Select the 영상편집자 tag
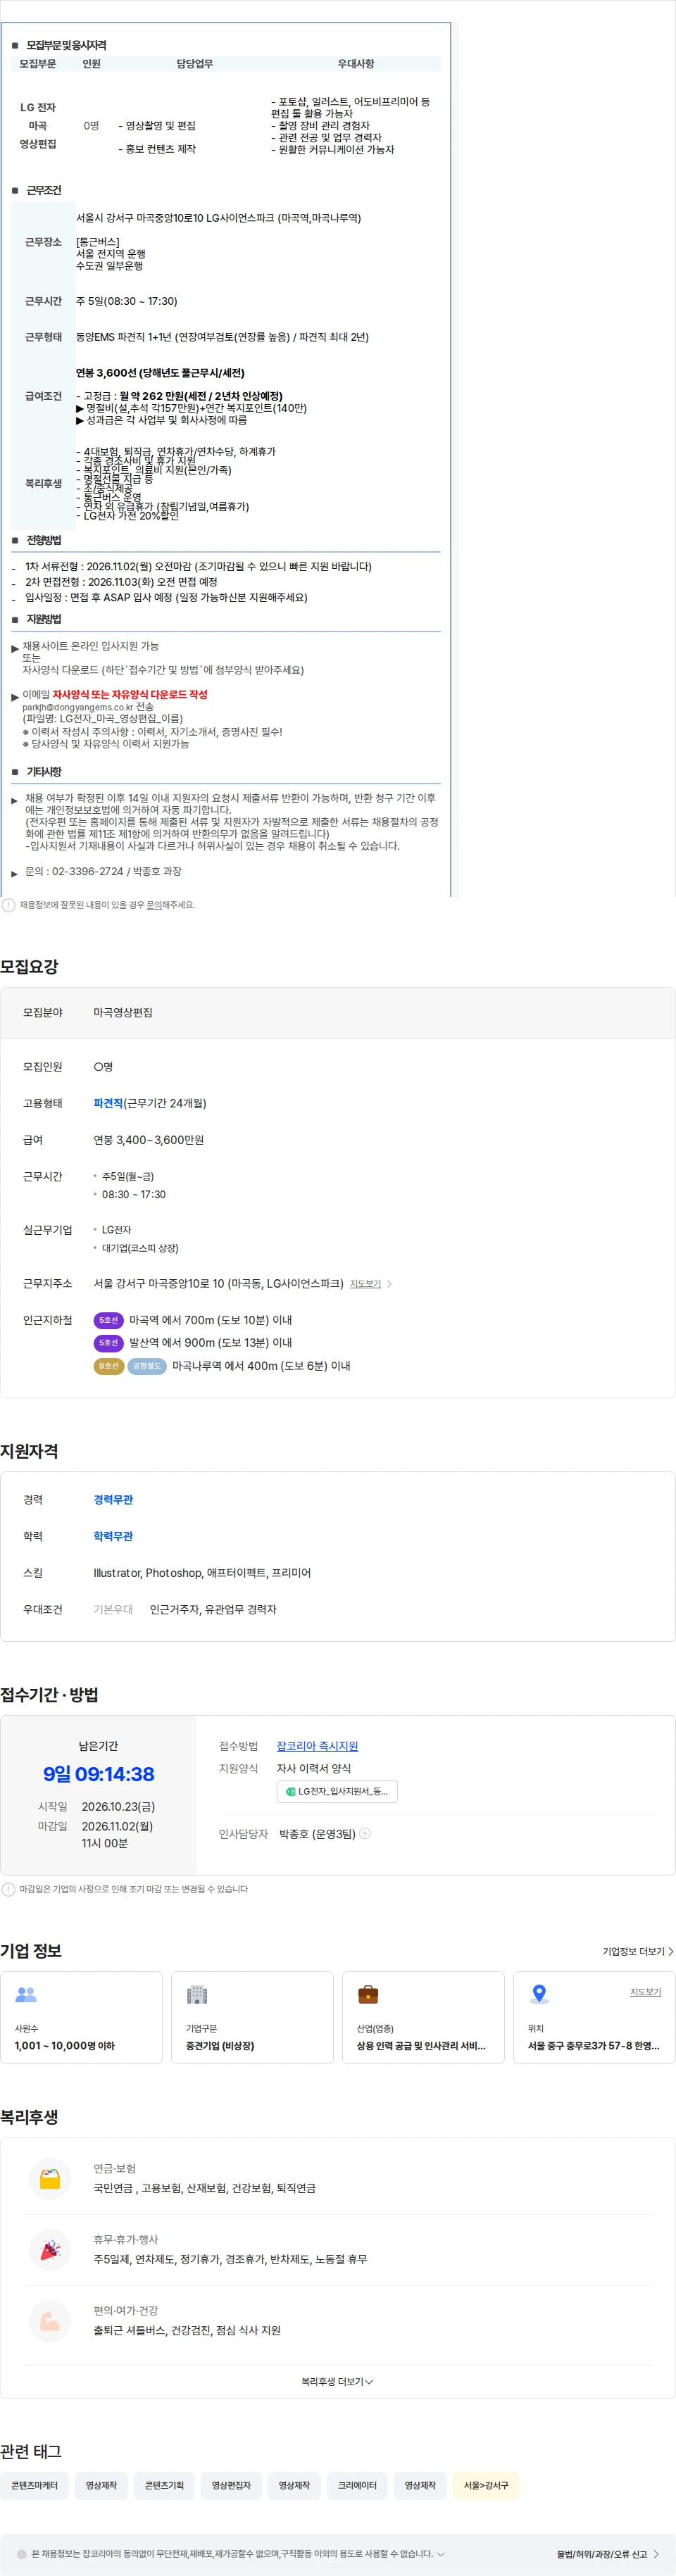Viewport: 676px width, 2576px height. 231,2486
